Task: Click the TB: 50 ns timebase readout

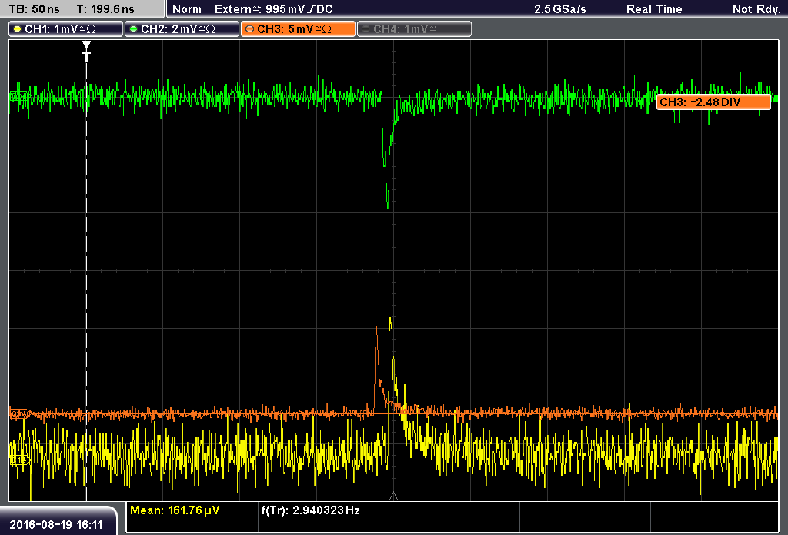Action: tap(34, 9)
